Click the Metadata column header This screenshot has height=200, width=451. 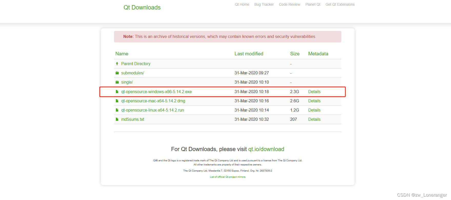318,54
